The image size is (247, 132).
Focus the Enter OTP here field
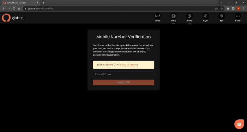[x=123, y=74]
